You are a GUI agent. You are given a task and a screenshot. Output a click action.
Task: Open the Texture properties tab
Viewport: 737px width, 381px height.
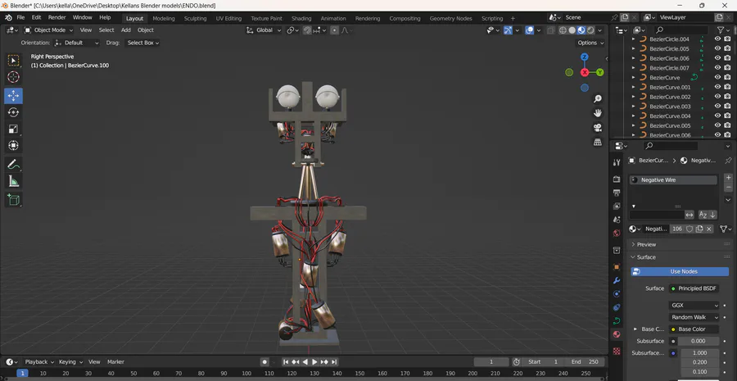point(617,351)
